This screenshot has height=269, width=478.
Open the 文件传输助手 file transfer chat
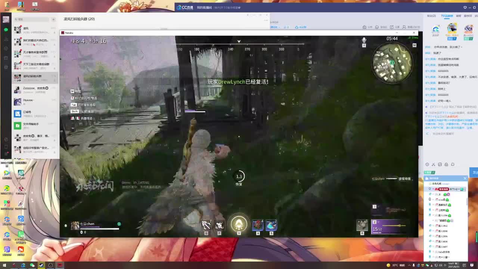tap(35, 126)
